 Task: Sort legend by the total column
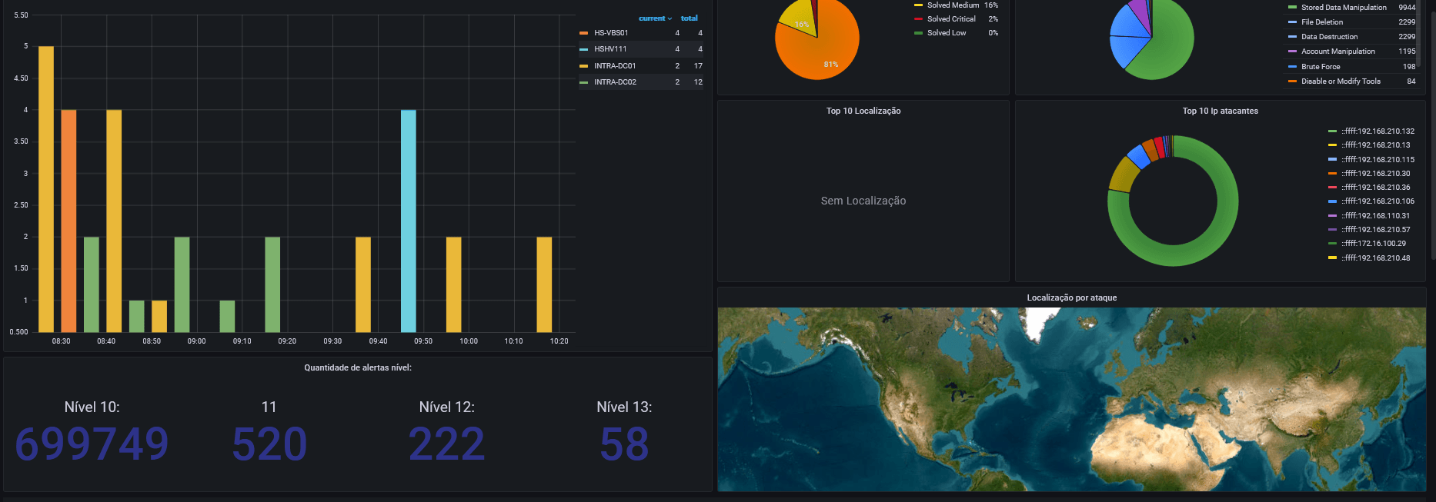pyautogui.click(x=690, y=18)
